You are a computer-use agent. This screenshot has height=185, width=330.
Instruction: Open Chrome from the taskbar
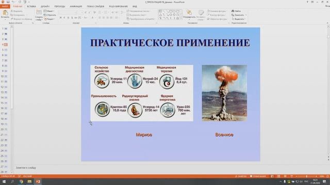(x=21, y=181)
